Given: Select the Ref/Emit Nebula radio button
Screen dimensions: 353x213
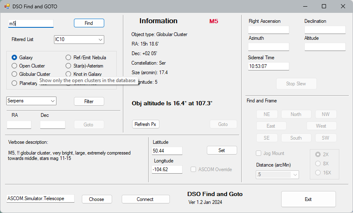Looking at the screenshot, I should pos(68,58).
